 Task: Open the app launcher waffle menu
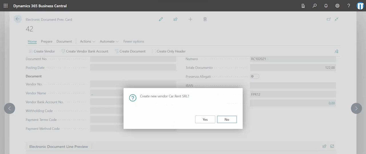6,6
